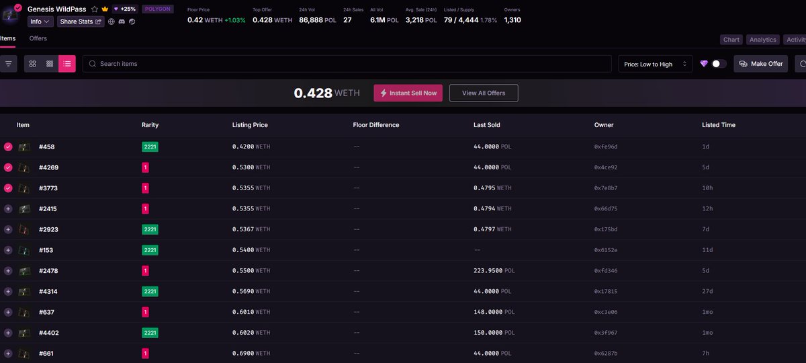The image size is (806, 363).
Task: Click Instant Sell Now
Action: pos(408,93)
